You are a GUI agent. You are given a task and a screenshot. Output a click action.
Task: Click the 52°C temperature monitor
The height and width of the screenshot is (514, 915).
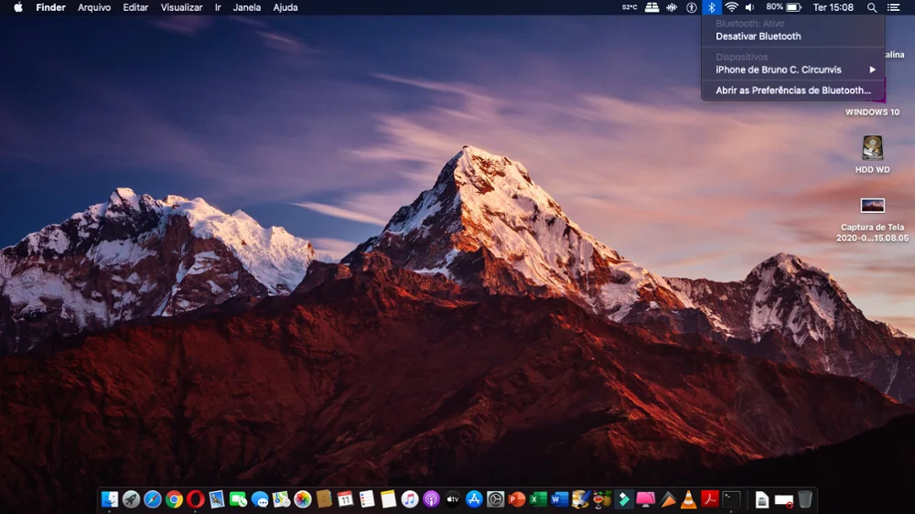(630, 7)
